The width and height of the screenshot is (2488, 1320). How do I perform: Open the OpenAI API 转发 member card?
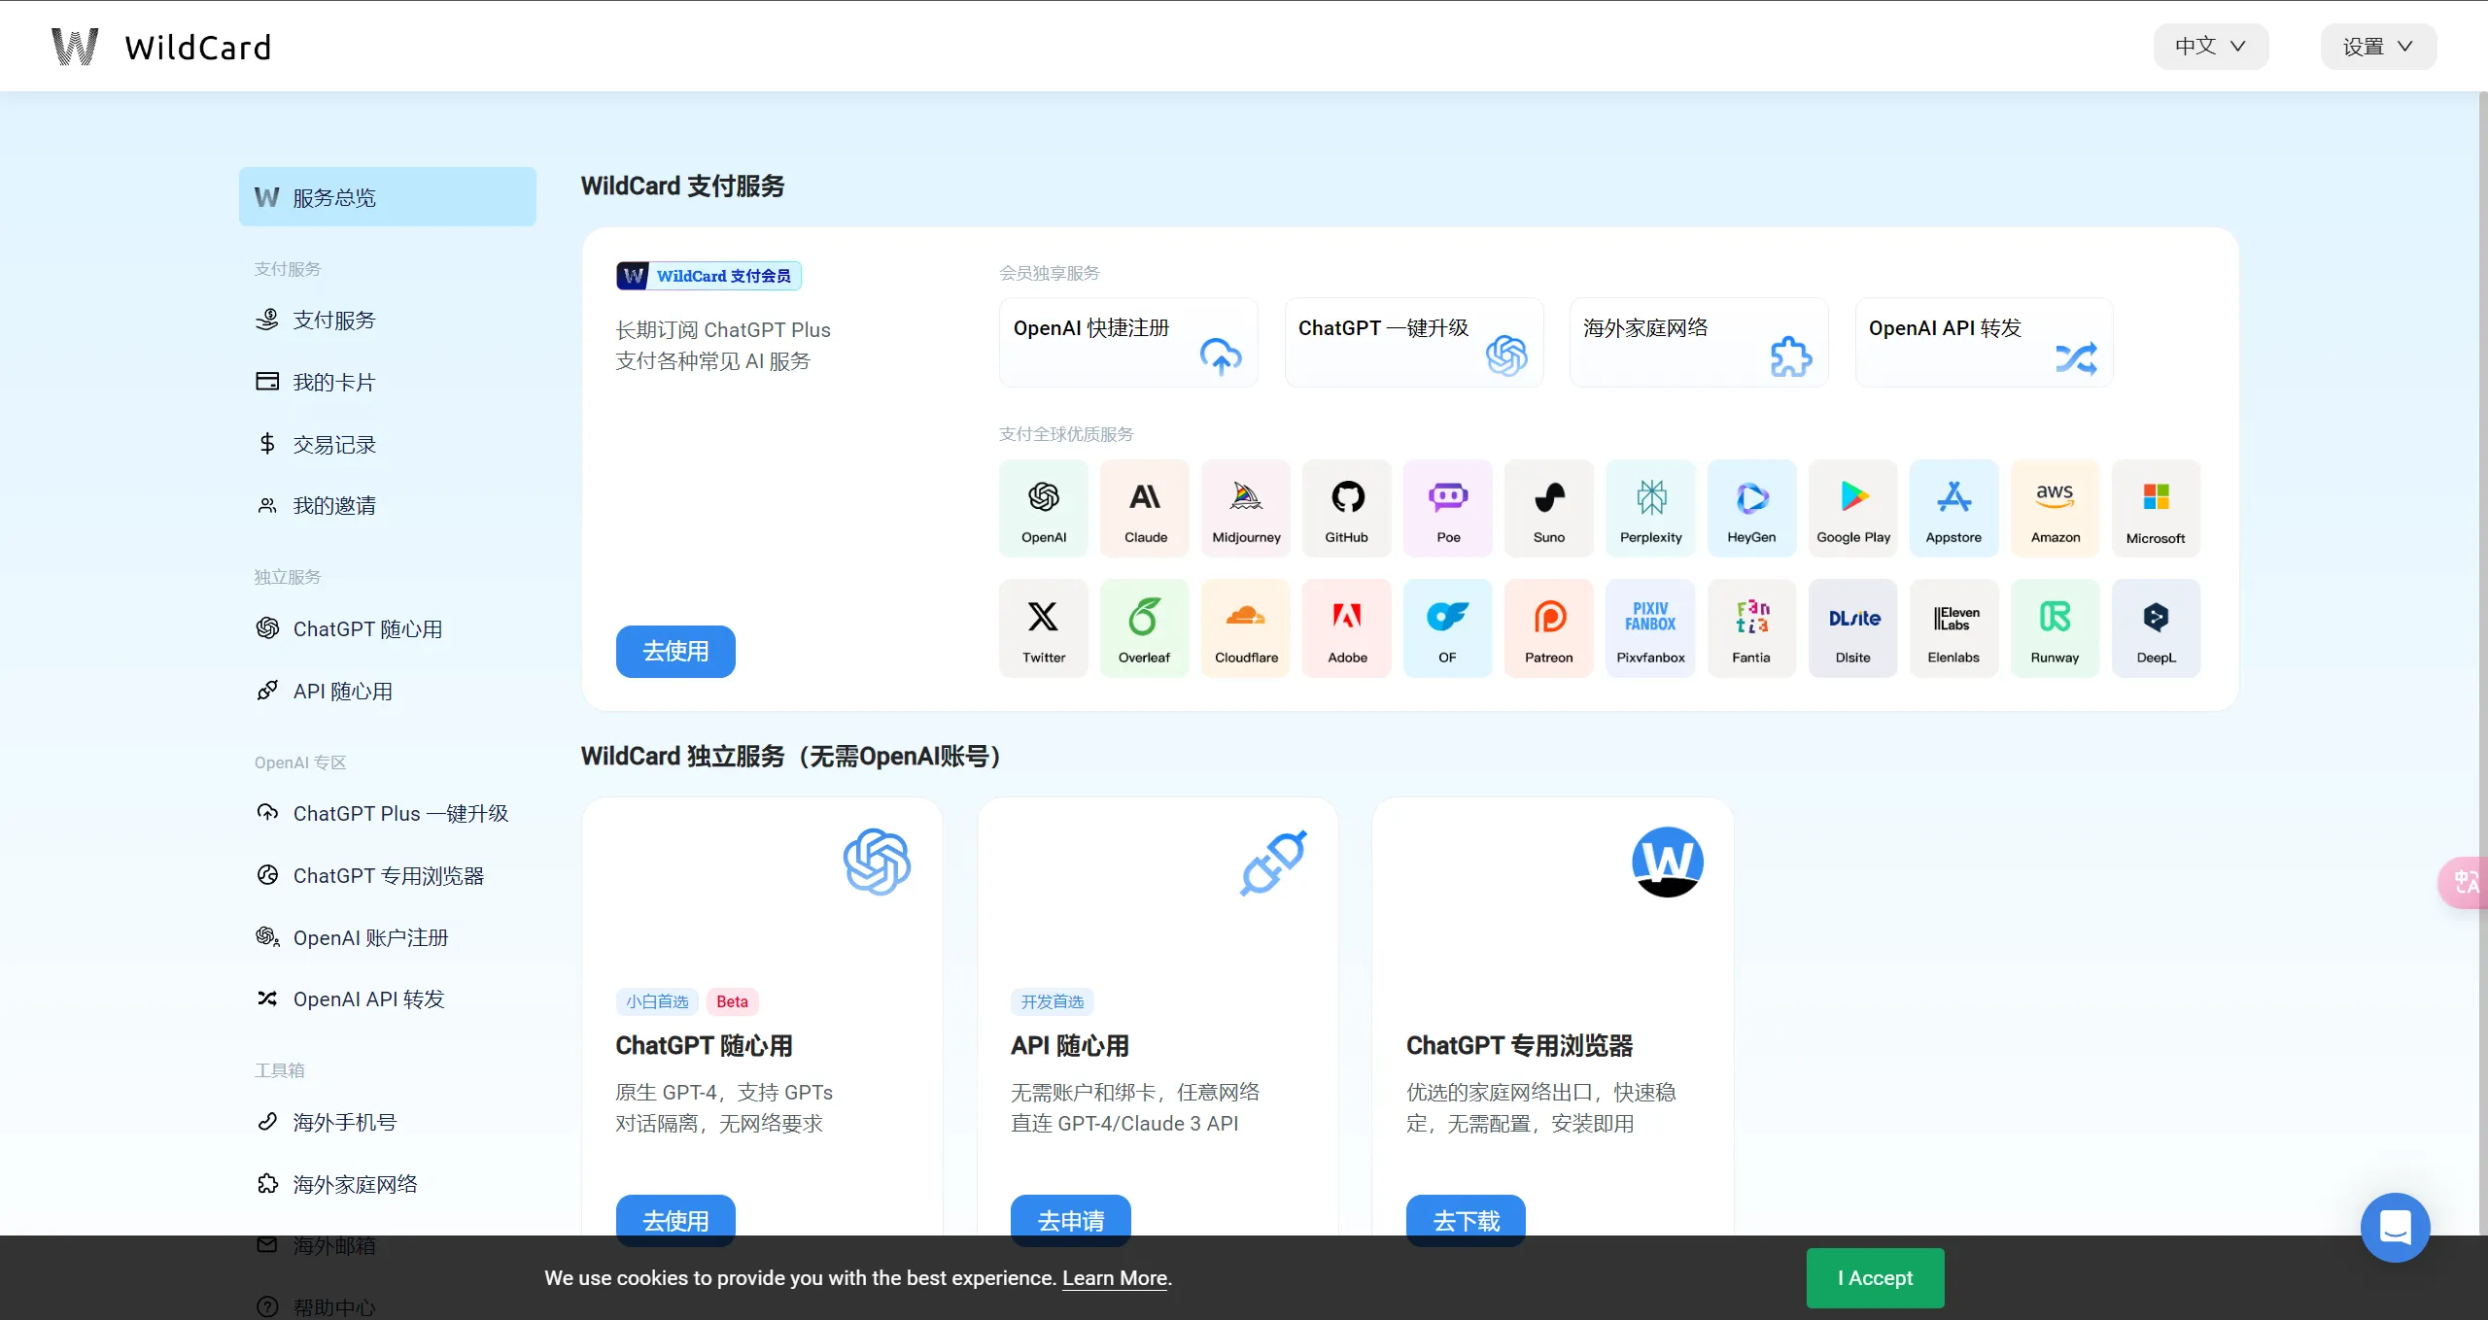pyautogui.click(x=1984, y=342)
